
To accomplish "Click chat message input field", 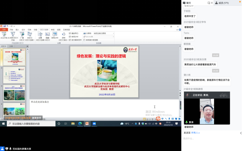I will coord(210,139).
